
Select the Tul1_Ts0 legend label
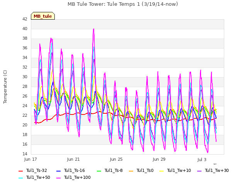coord(145,170)
